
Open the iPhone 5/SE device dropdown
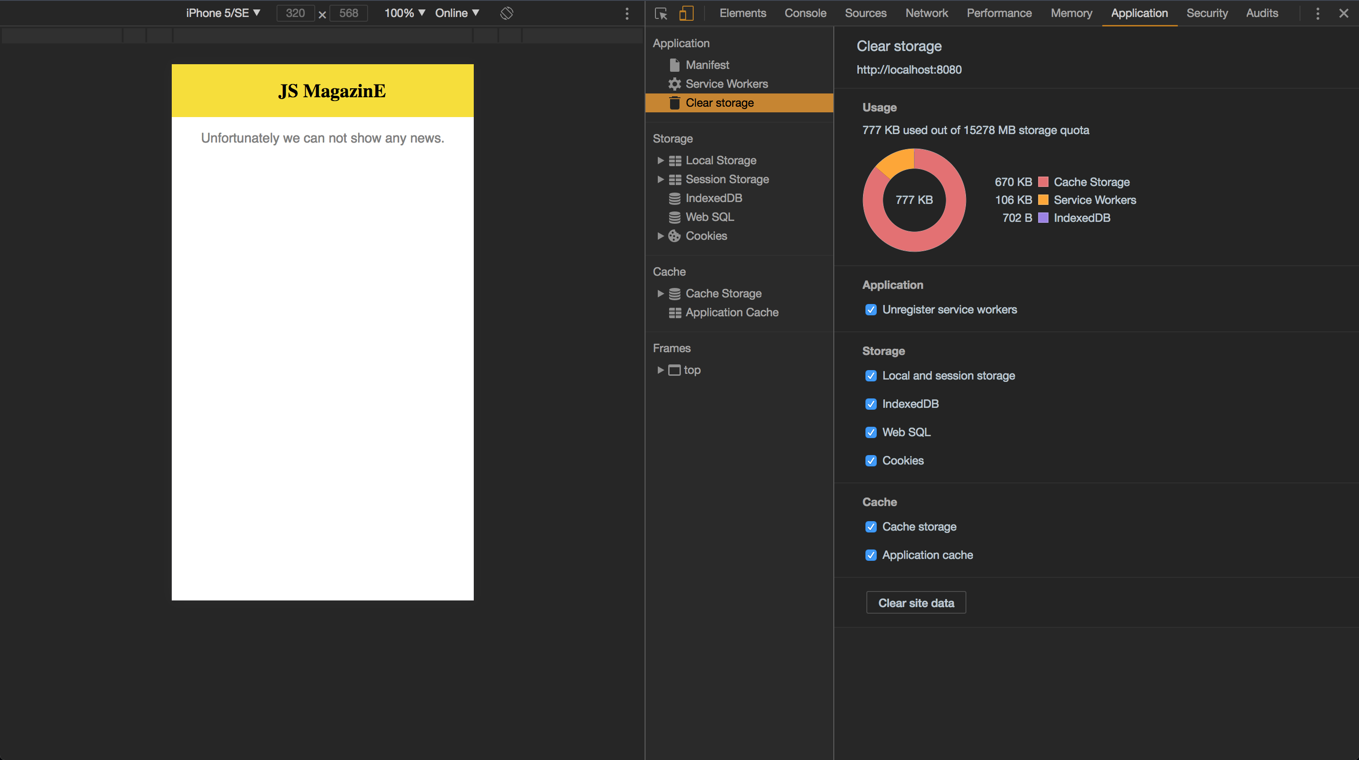[x=223, y=13]
